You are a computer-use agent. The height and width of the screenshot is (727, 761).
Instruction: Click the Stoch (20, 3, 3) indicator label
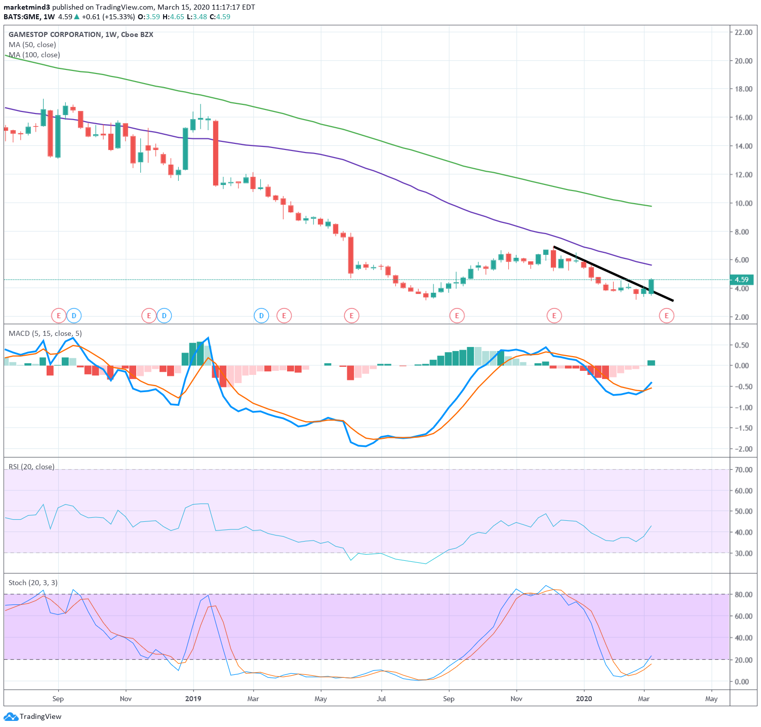click(x=33, y=583)
